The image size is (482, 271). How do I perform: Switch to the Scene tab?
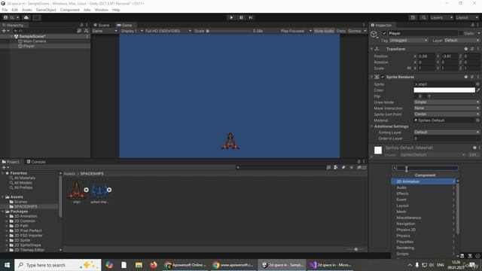coord(102,25)
